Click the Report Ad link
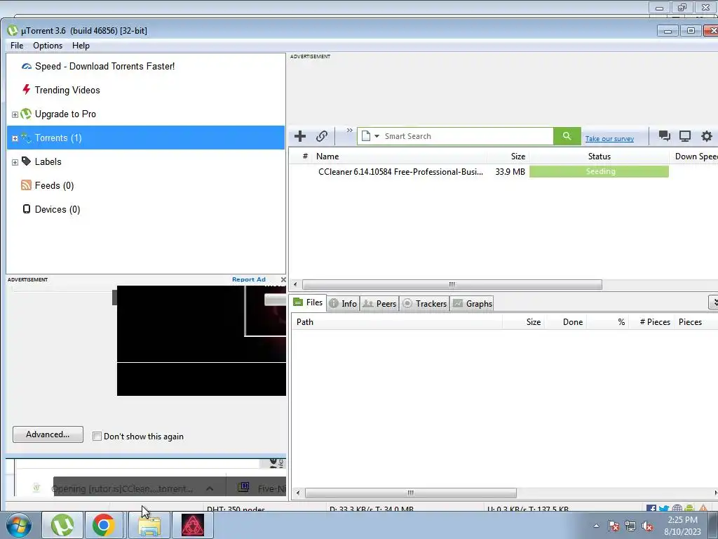The width and height of the screenshot is (718, 539). click(249, 279)
